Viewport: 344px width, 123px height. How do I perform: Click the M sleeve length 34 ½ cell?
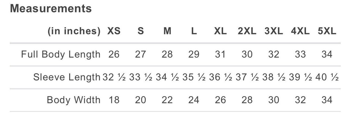point(167,77)
